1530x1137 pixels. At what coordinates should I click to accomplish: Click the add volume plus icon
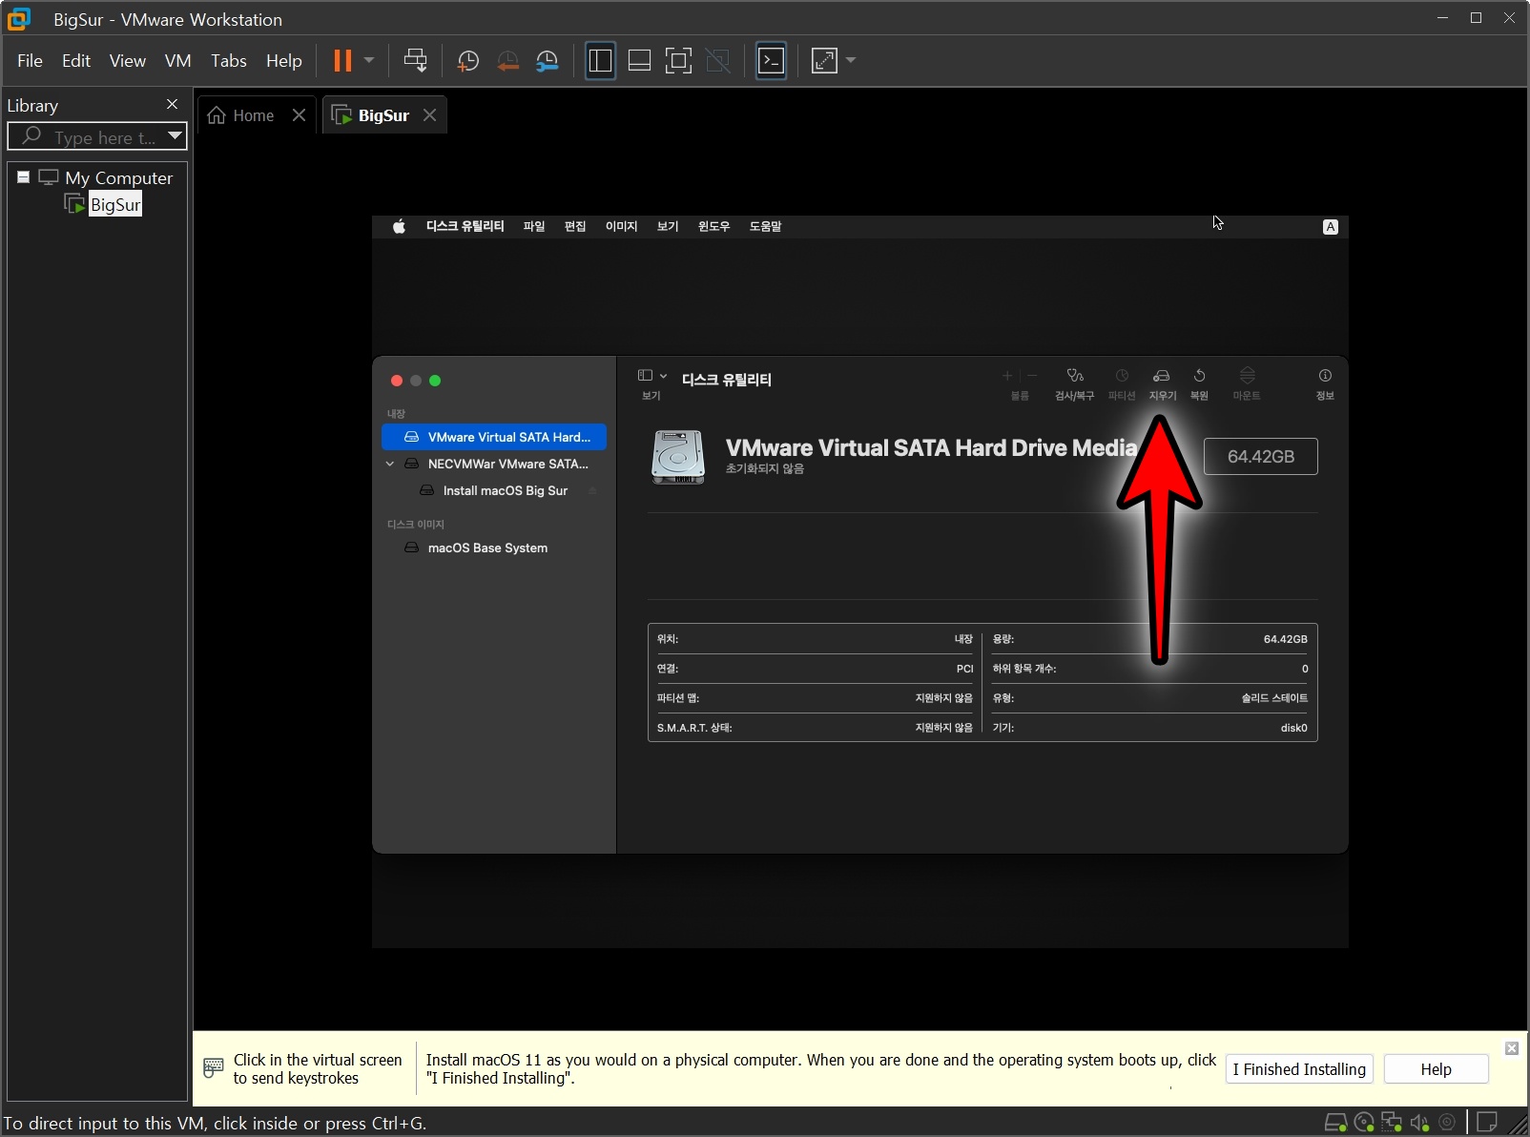click(x=1007, y=376)
